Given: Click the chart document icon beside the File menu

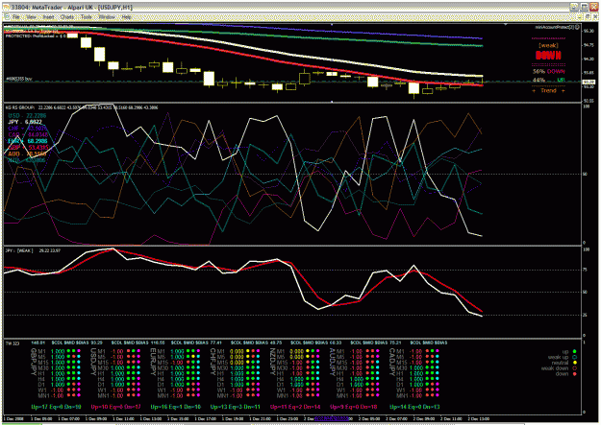Looking at the screenshot, I should (x=7, y=17).
